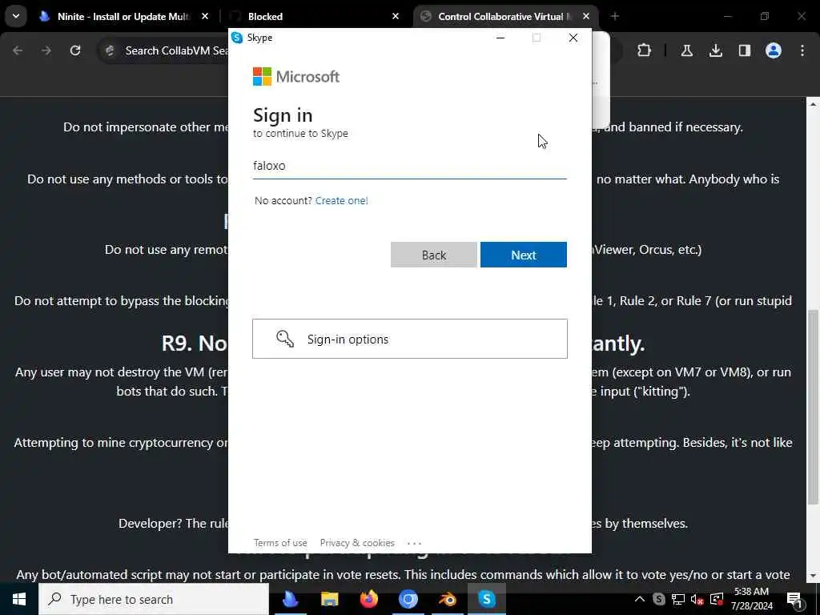Go back in the browser
This screenshot has width=820, height=615.
(18, 50)
